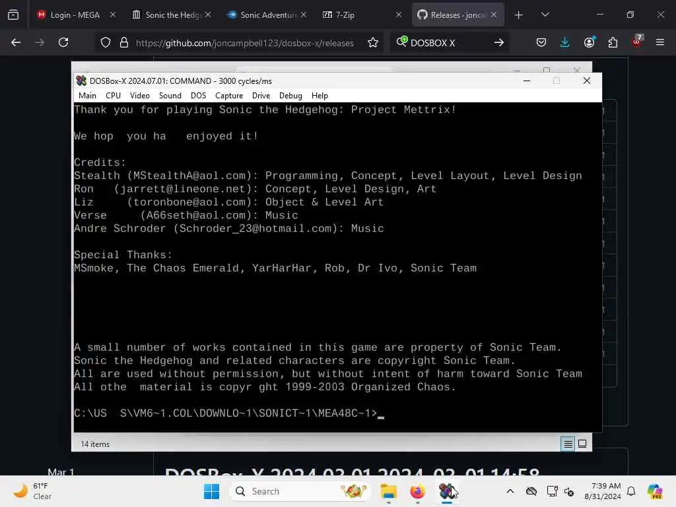
Task: Click the DOS command prompt line
Action: click(229, 413)
